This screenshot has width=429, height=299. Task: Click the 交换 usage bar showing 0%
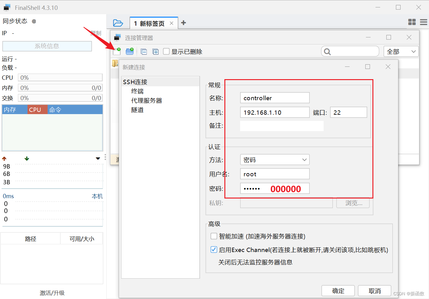60,98
